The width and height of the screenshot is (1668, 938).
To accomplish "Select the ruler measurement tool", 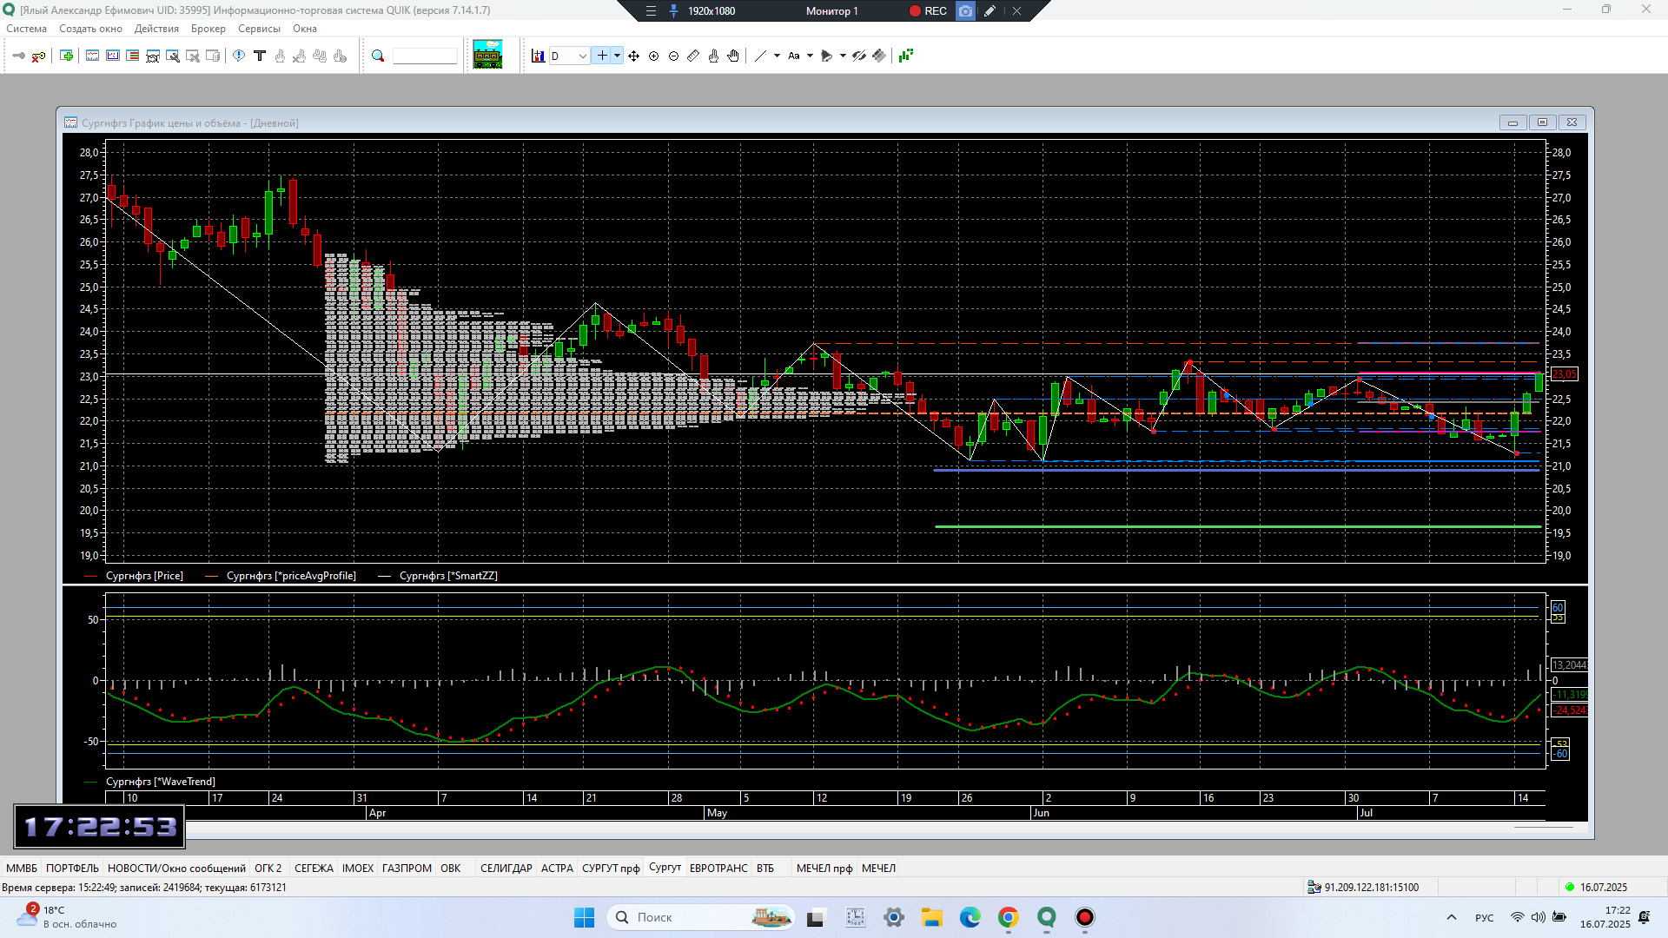I will coord(693,56).
